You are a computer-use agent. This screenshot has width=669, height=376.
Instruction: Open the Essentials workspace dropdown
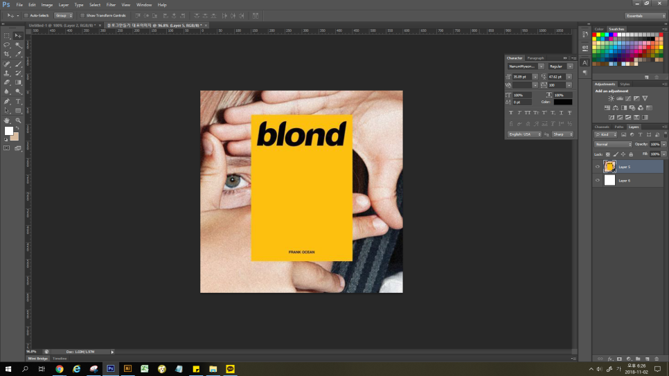point(645,16)
